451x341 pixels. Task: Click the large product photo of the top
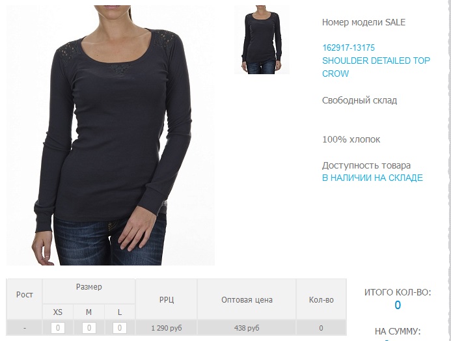pos(111,135)
